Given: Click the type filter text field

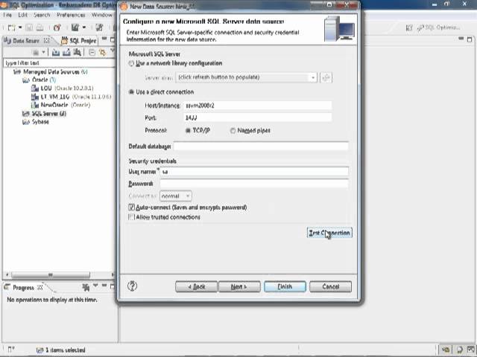Looking at the screenshot, I should 59,62.
